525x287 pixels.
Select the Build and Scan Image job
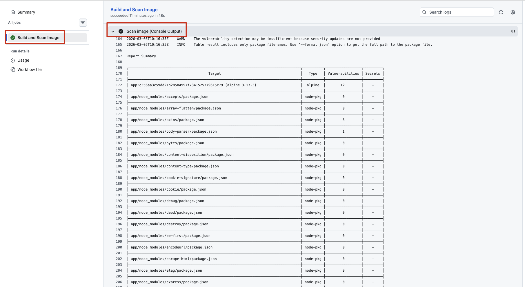pyautogui.click(x=38, y=38)
